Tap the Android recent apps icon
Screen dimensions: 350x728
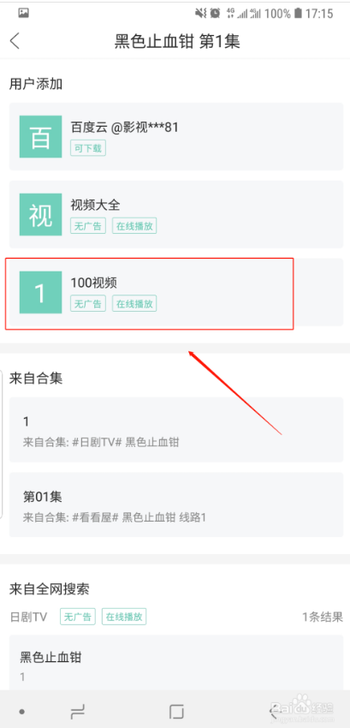(77, 711)
